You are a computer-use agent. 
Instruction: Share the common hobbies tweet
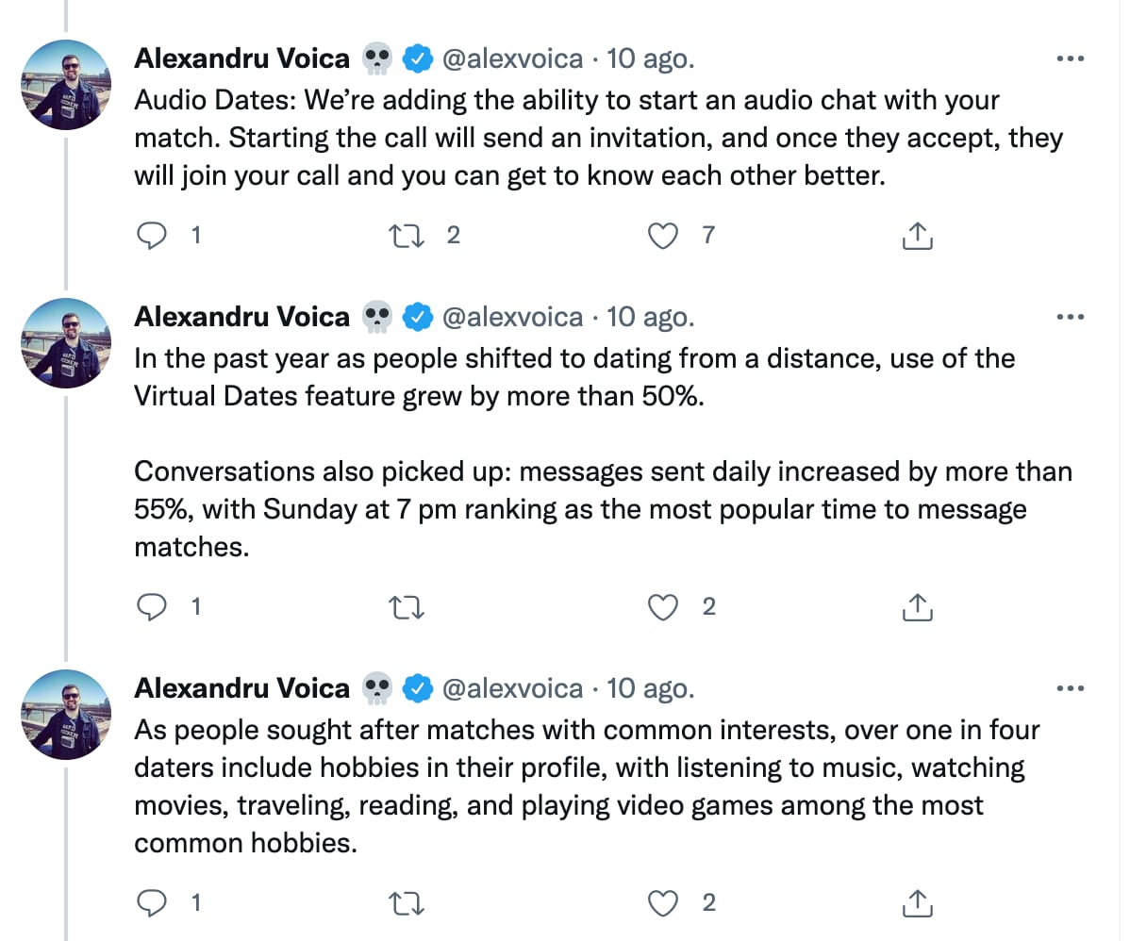click(917, 903)
